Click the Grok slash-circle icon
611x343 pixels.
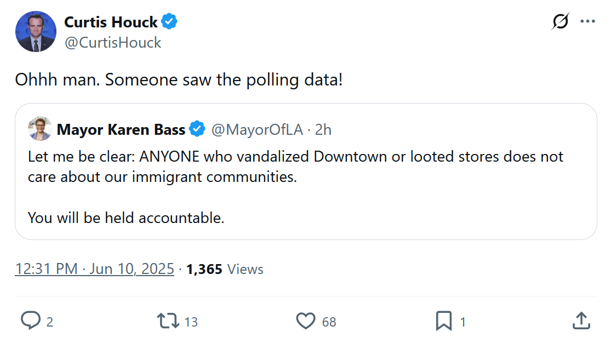coord(561,22)
